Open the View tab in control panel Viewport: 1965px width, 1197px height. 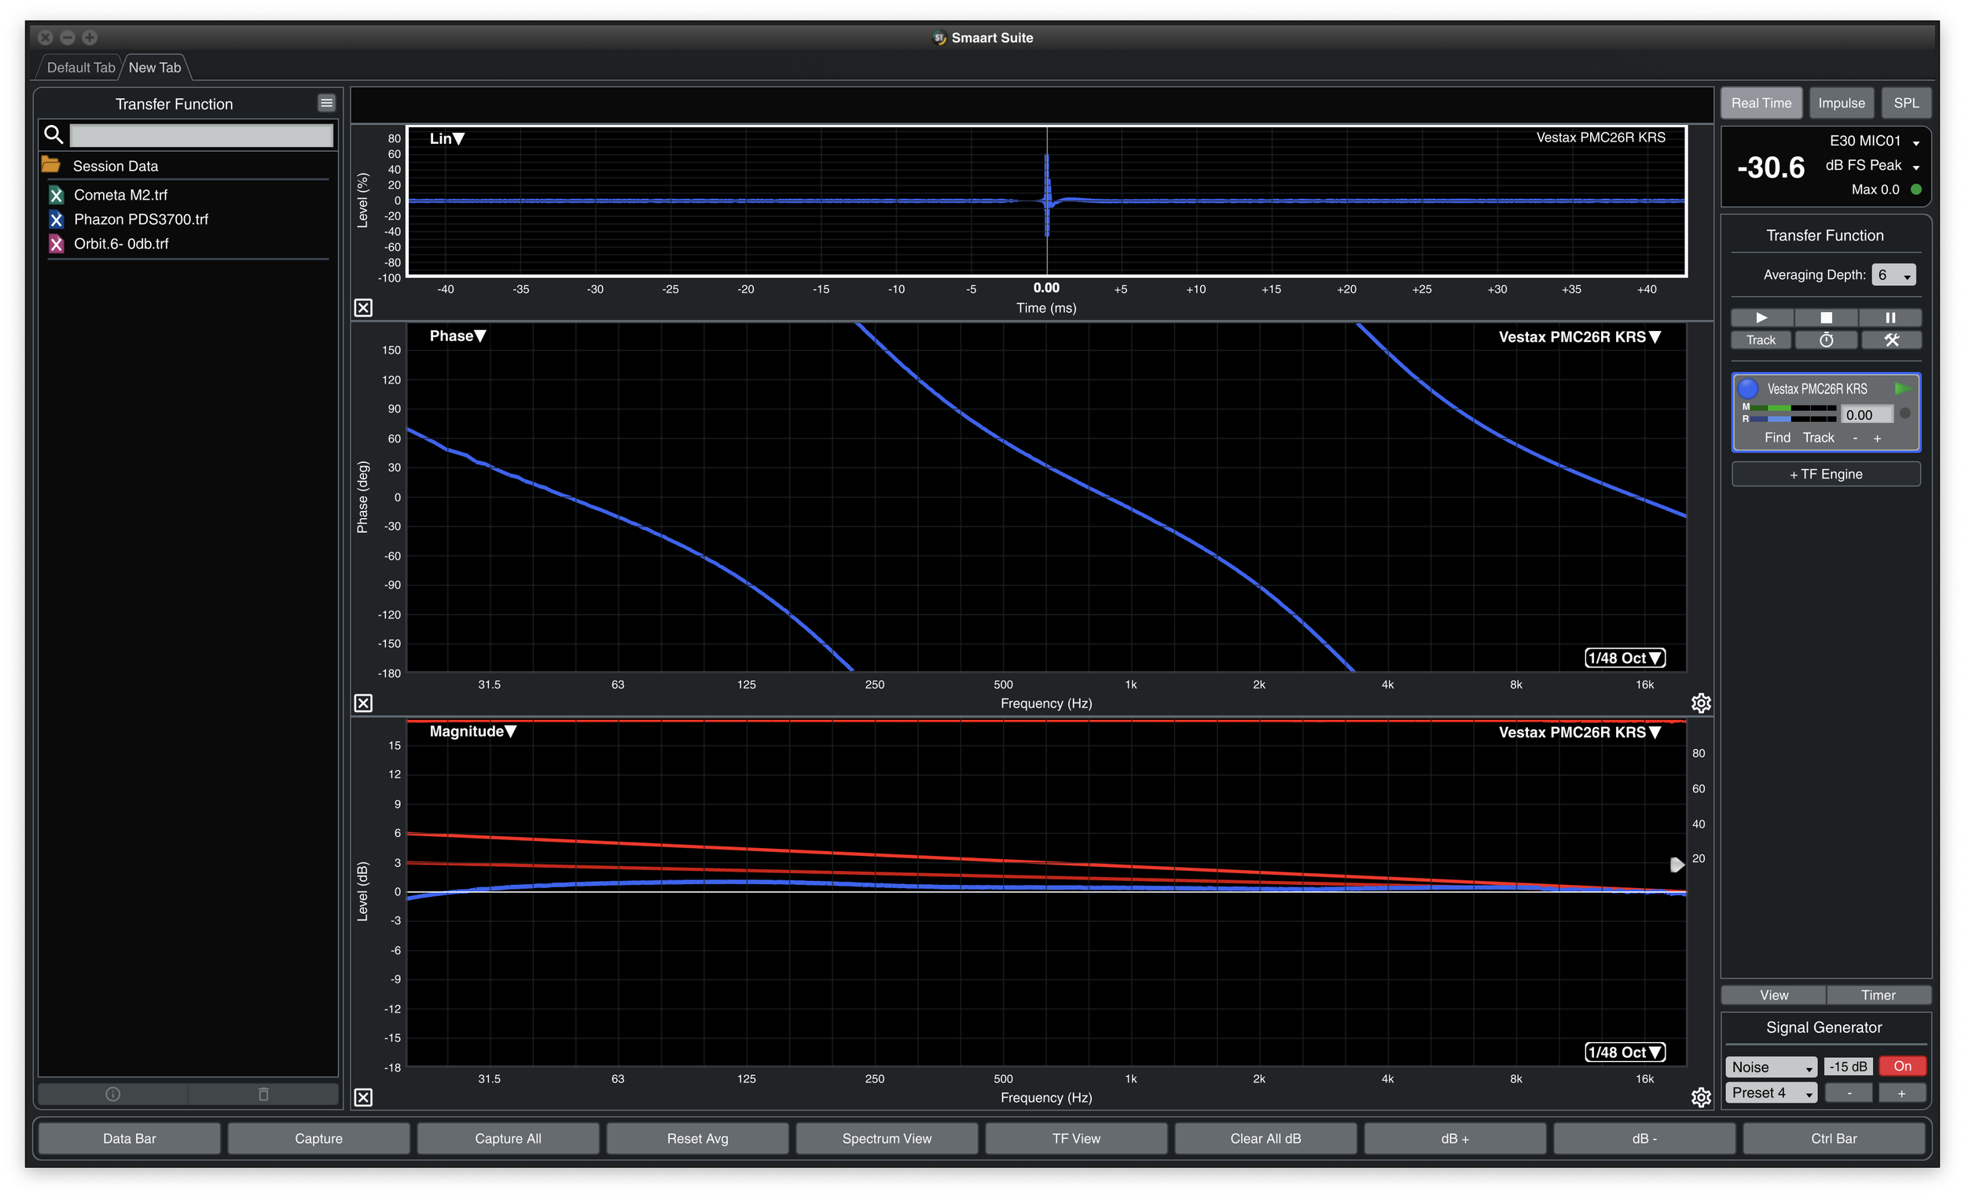point(1773,994)
